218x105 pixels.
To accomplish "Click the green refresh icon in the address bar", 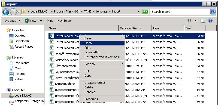I will [145, 12].
